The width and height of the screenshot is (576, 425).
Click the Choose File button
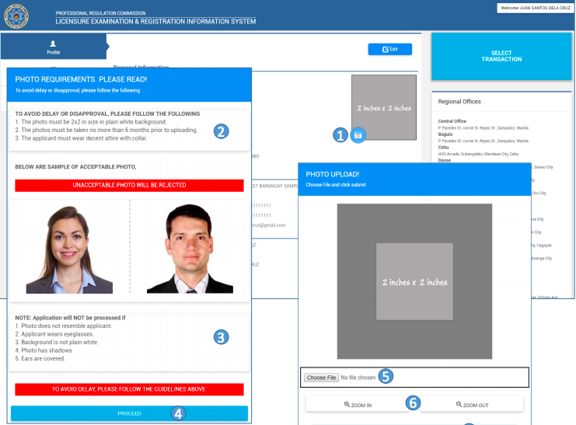pyautogui.click(x=321, y=378)
